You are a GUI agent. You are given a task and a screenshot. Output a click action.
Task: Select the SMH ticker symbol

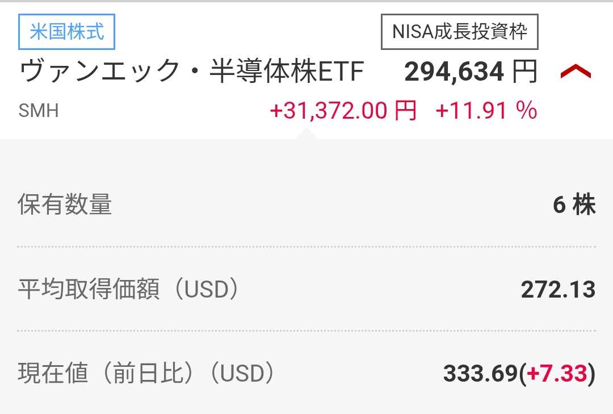click(39, 110)
